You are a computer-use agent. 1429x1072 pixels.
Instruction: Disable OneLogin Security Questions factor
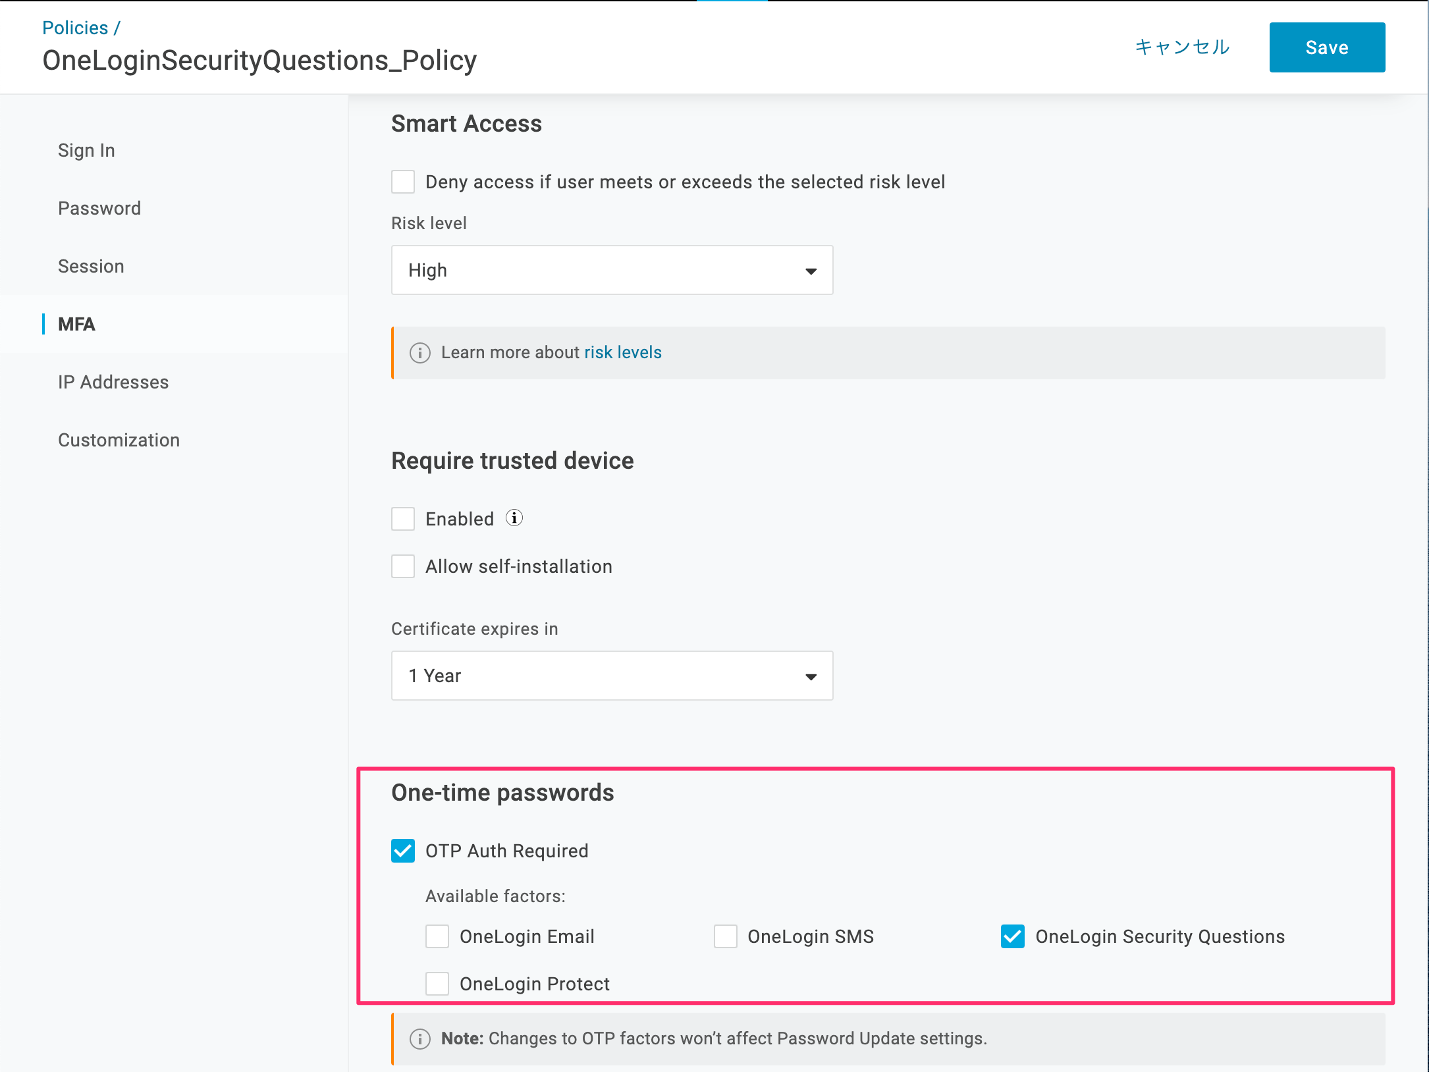(x=1013, y=936)
